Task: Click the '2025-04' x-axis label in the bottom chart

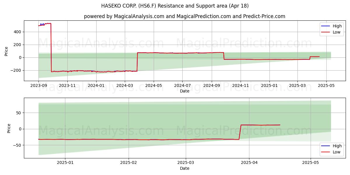Action: click(249, 163)
